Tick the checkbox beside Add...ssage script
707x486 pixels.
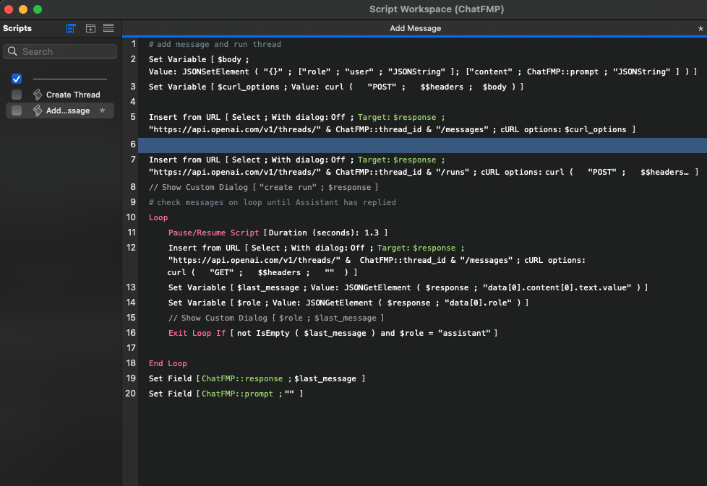tap(17, 110)
